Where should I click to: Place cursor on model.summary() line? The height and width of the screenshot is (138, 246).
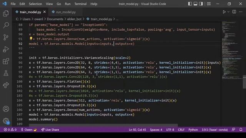pos(43,119)
